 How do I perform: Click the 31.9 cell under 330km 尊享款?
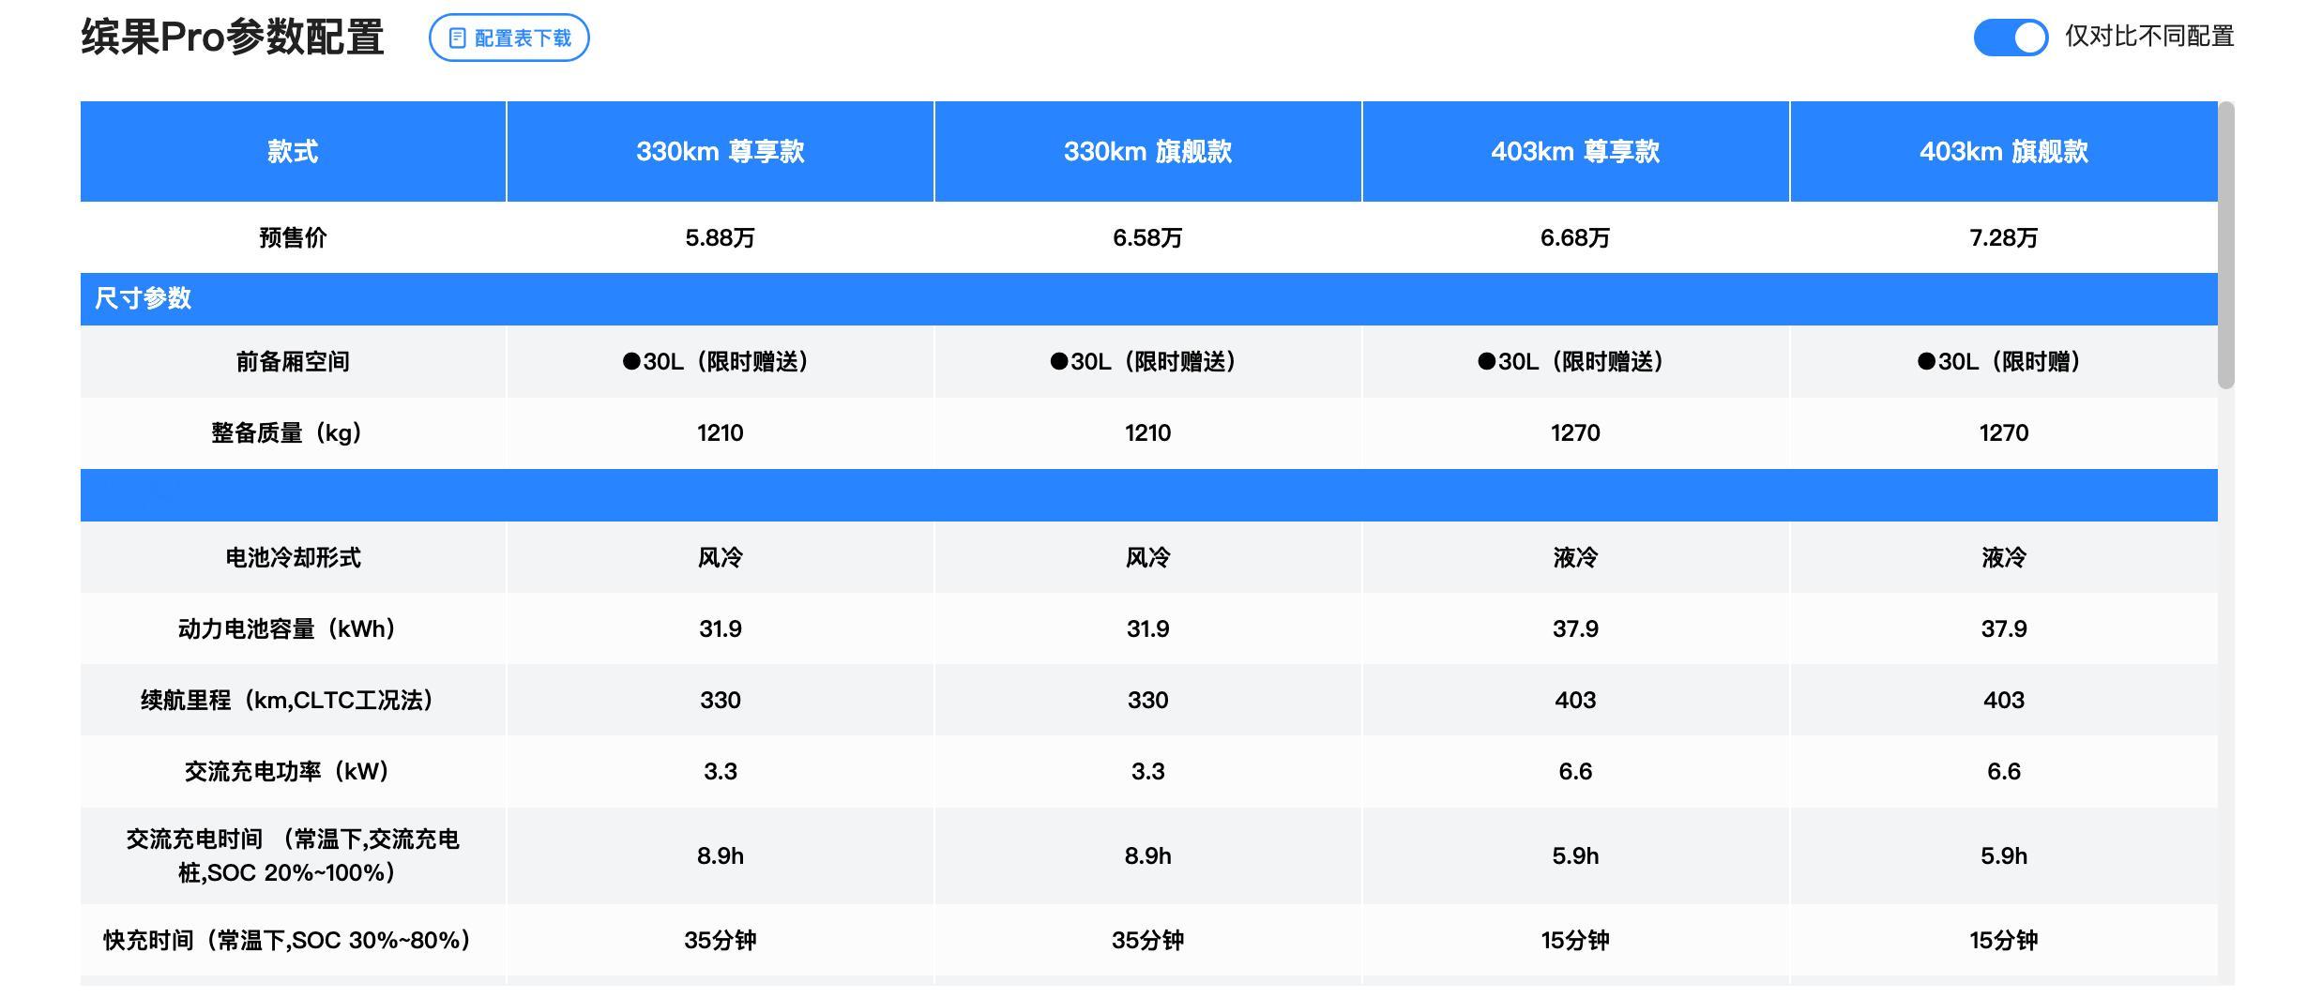pyautogui.click(x=720, y=628)
